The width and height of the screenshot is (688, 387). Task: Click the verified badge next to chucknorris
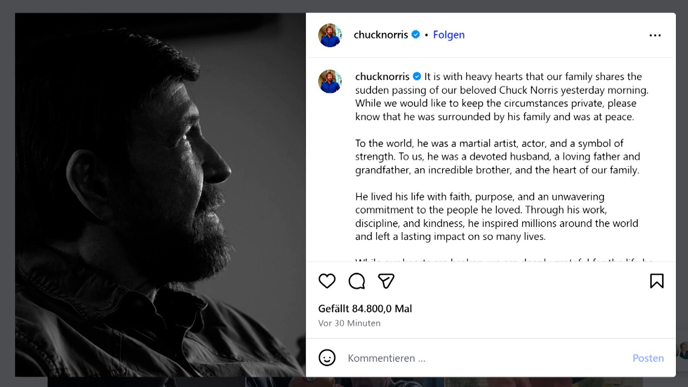416,34
